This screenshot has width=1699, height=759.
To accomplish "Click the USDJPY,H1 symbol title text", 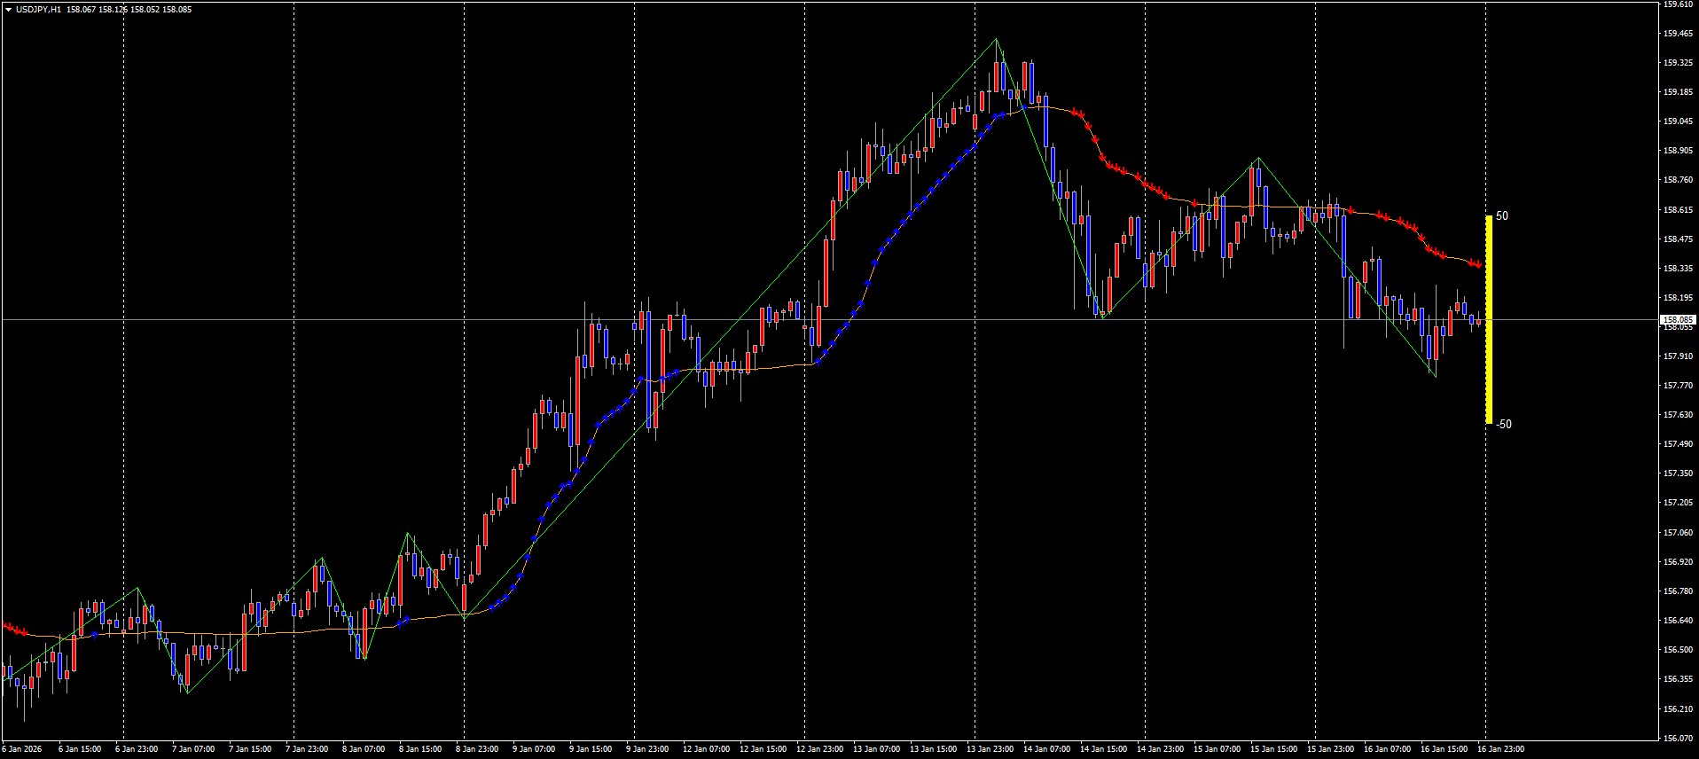I will (38, 10).
